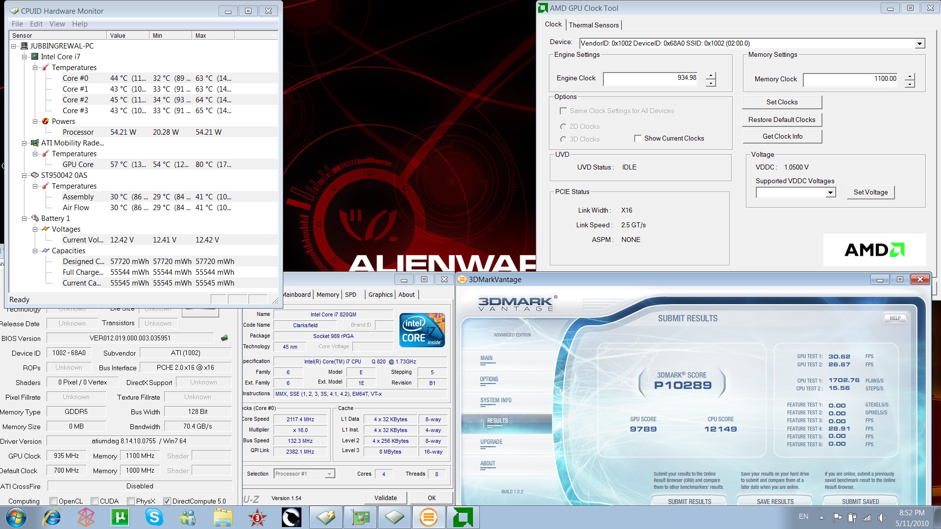
Task: Open the red star '3' taskbar icon
Action: click(x=257, y=517)
